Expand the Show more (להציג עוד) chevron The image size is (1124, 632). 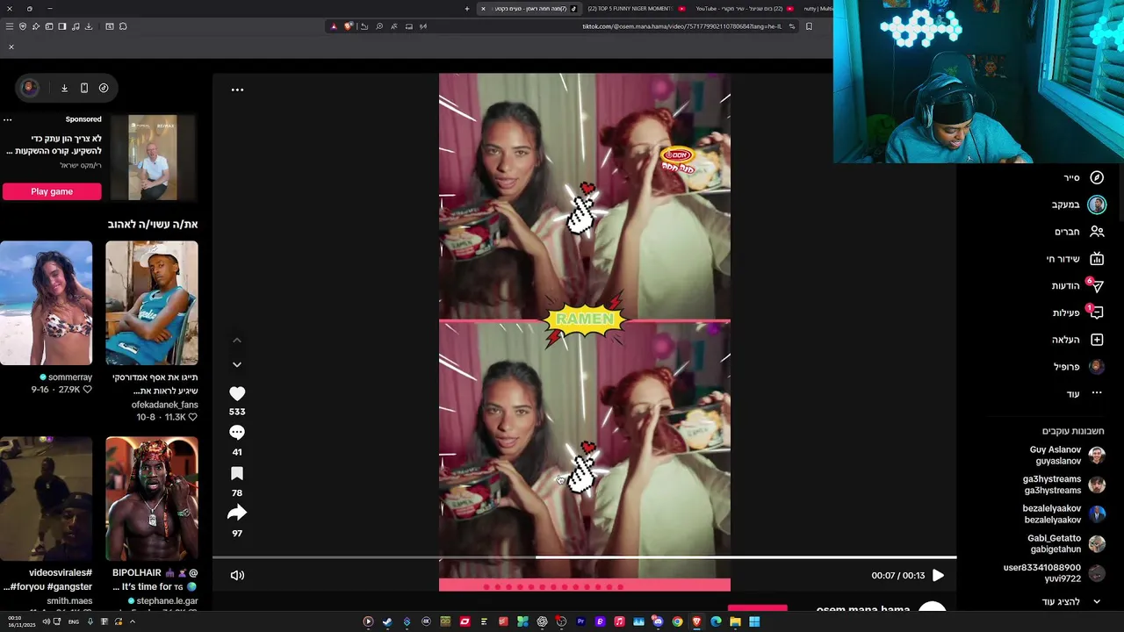click(x=1097, y=601)
